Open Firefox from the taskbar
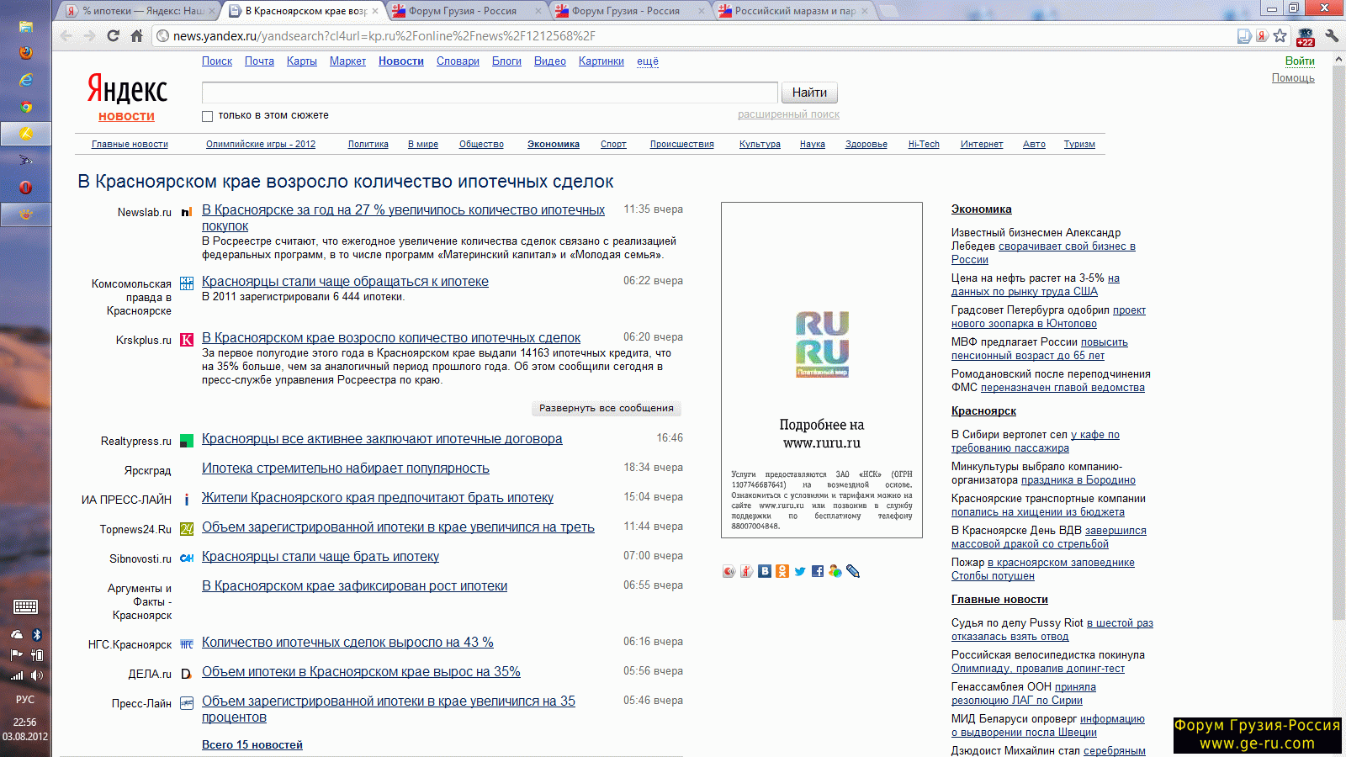Screen dimensions: 1346x757 click(26, 52)
